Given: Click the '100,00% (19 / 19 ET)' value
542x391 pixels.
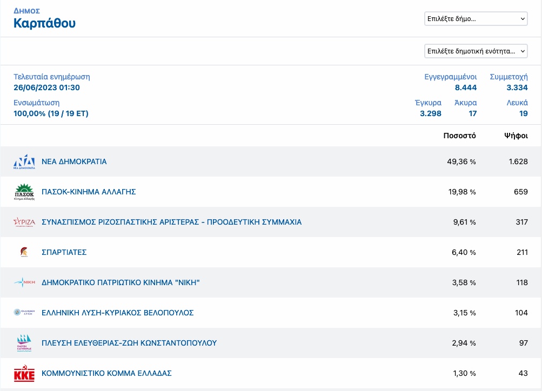Looking at the screenshot, I should pyautogui.click(x=51, y=113).
